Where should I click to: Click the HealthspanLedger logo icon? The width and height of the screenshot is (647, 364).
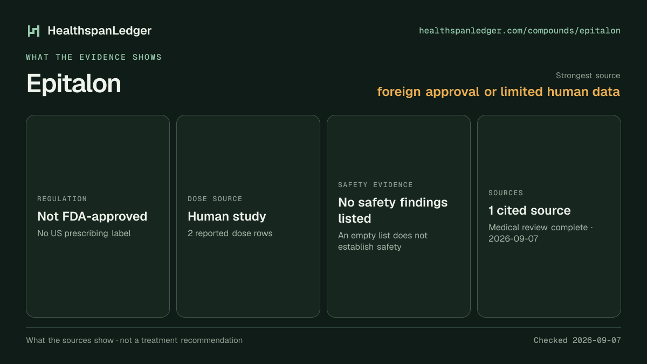[x=33, y=31]
